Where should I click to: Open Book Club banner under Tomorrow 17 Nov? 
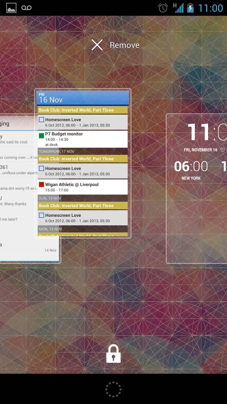(83, 159)
